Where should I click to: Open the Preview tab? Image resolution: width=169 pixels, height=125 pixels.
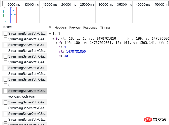click(75, 27)
